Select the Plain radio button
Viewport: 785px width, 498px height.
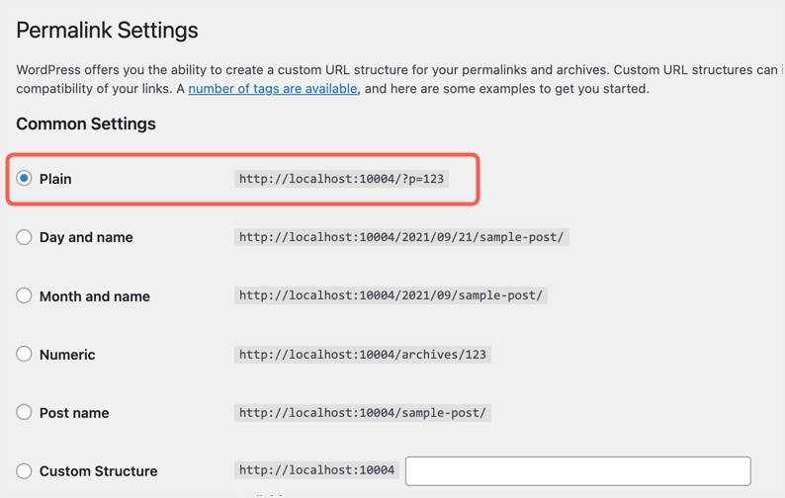tap(24, 179)
